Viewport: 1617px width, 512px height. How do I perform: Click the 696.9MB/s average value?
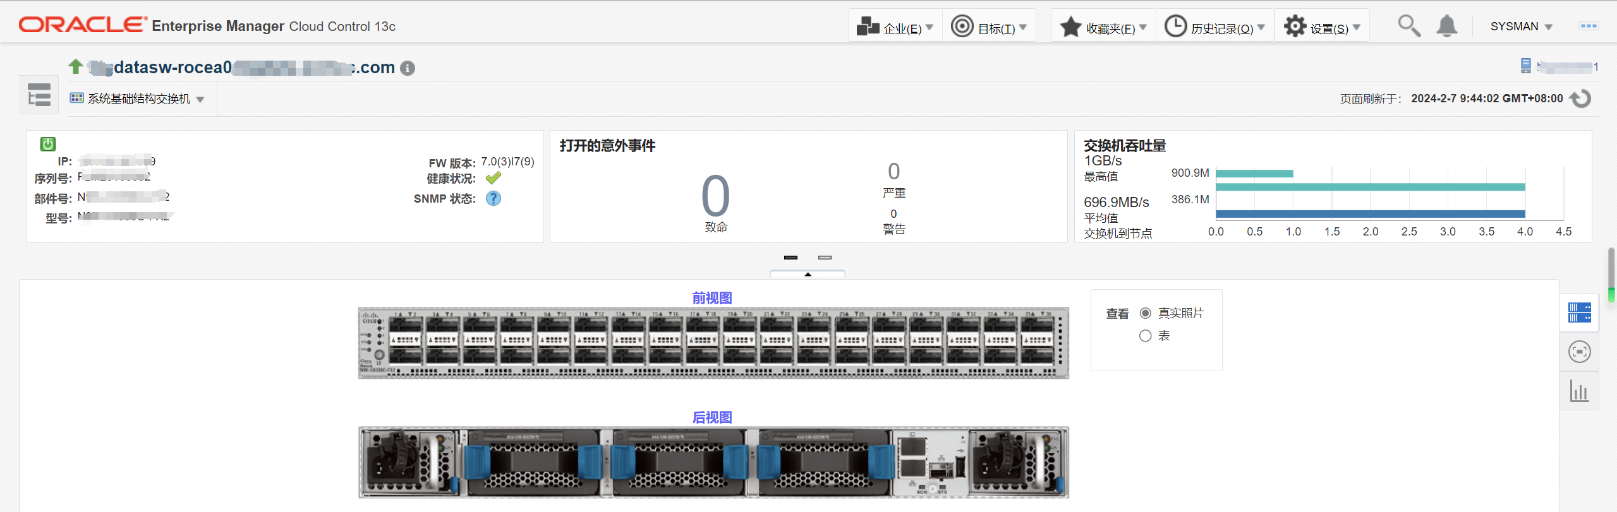(1117, 202)
